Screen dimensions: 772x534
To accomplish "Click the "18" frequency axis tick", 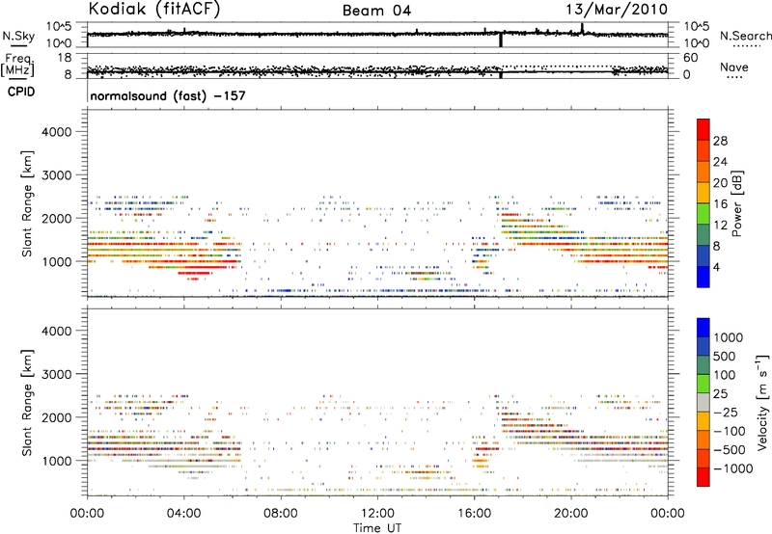I will tap(65, 58).
